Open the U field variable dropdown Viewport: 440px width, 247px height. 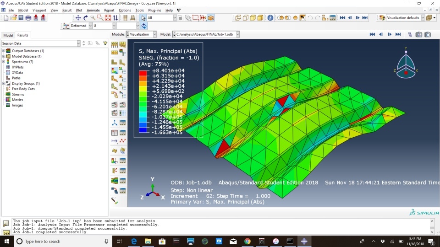104,26
